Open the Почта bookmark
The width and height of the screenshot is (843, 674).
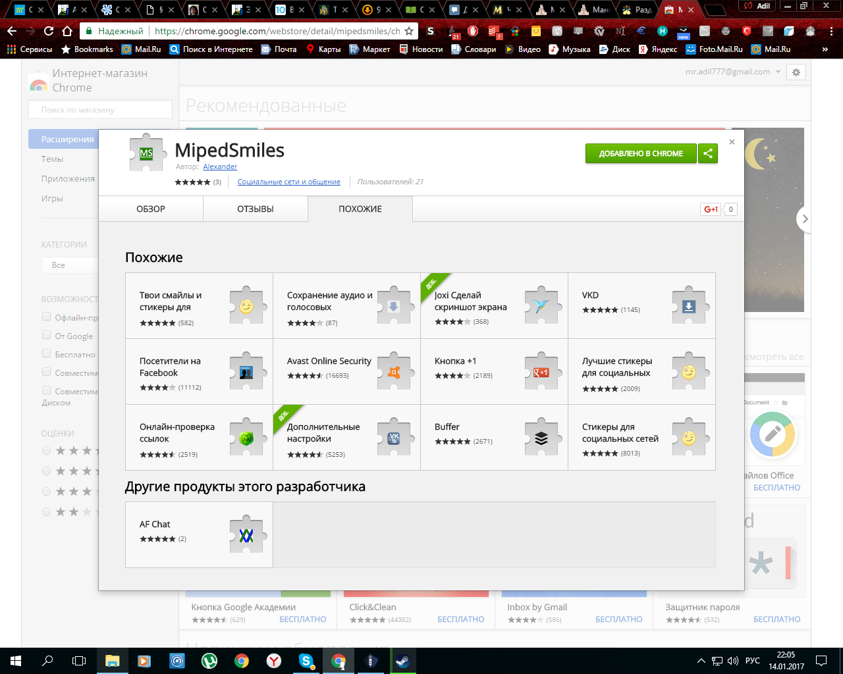point(279,49)
